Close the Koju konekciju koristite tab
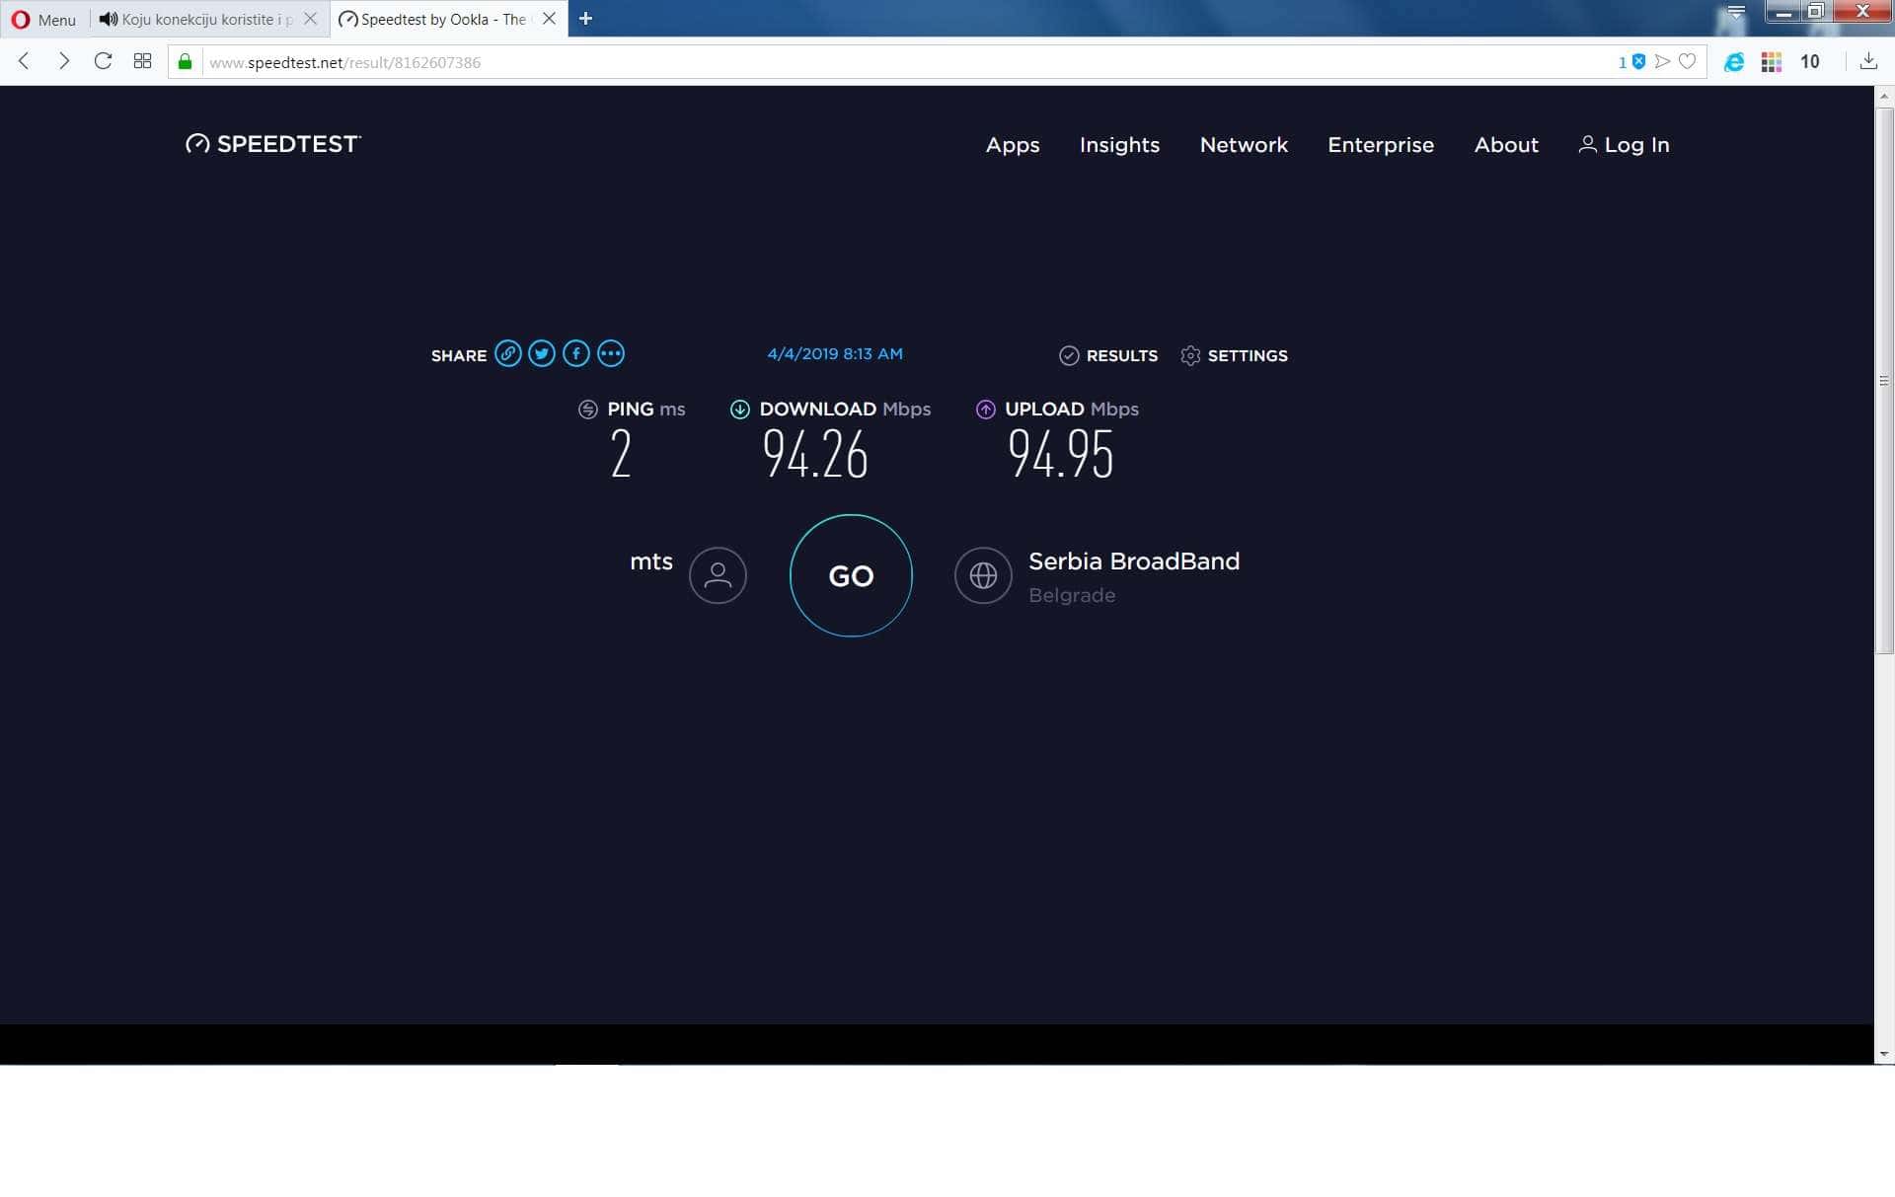The image size is (1895, 1197). (310, 19)
